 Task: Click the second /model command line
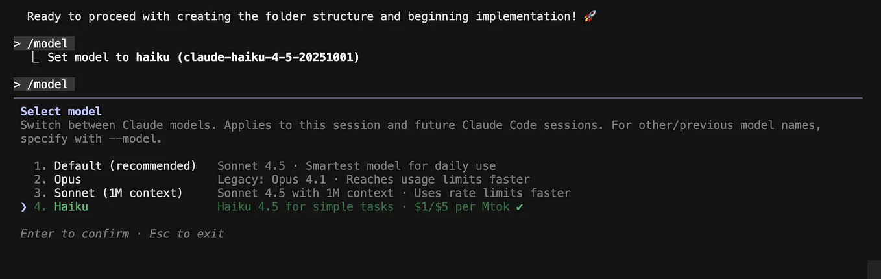(44, 84)
